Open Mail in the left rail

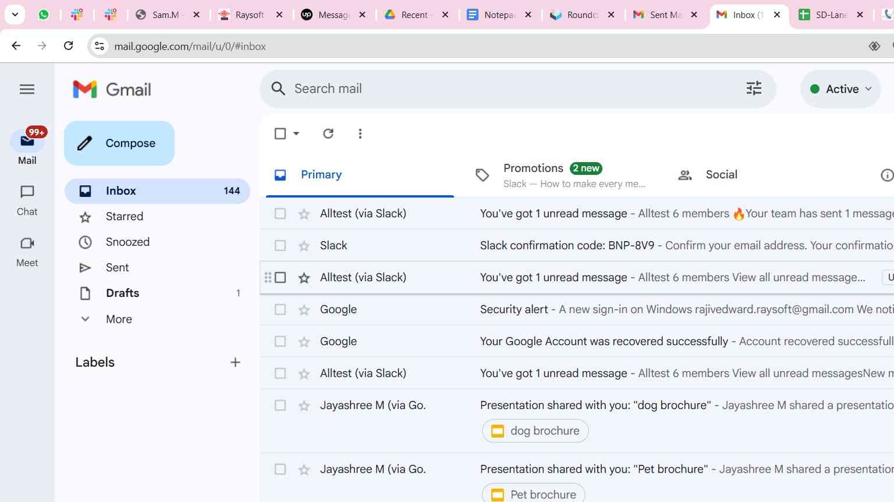click(27, 148)
